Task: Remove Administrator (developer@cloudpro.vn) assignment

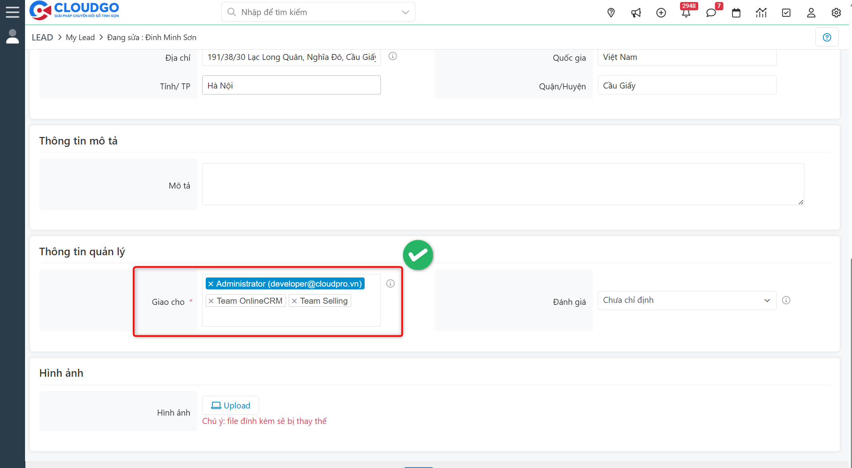Action: pyautogui.click(x=211, y=283)
